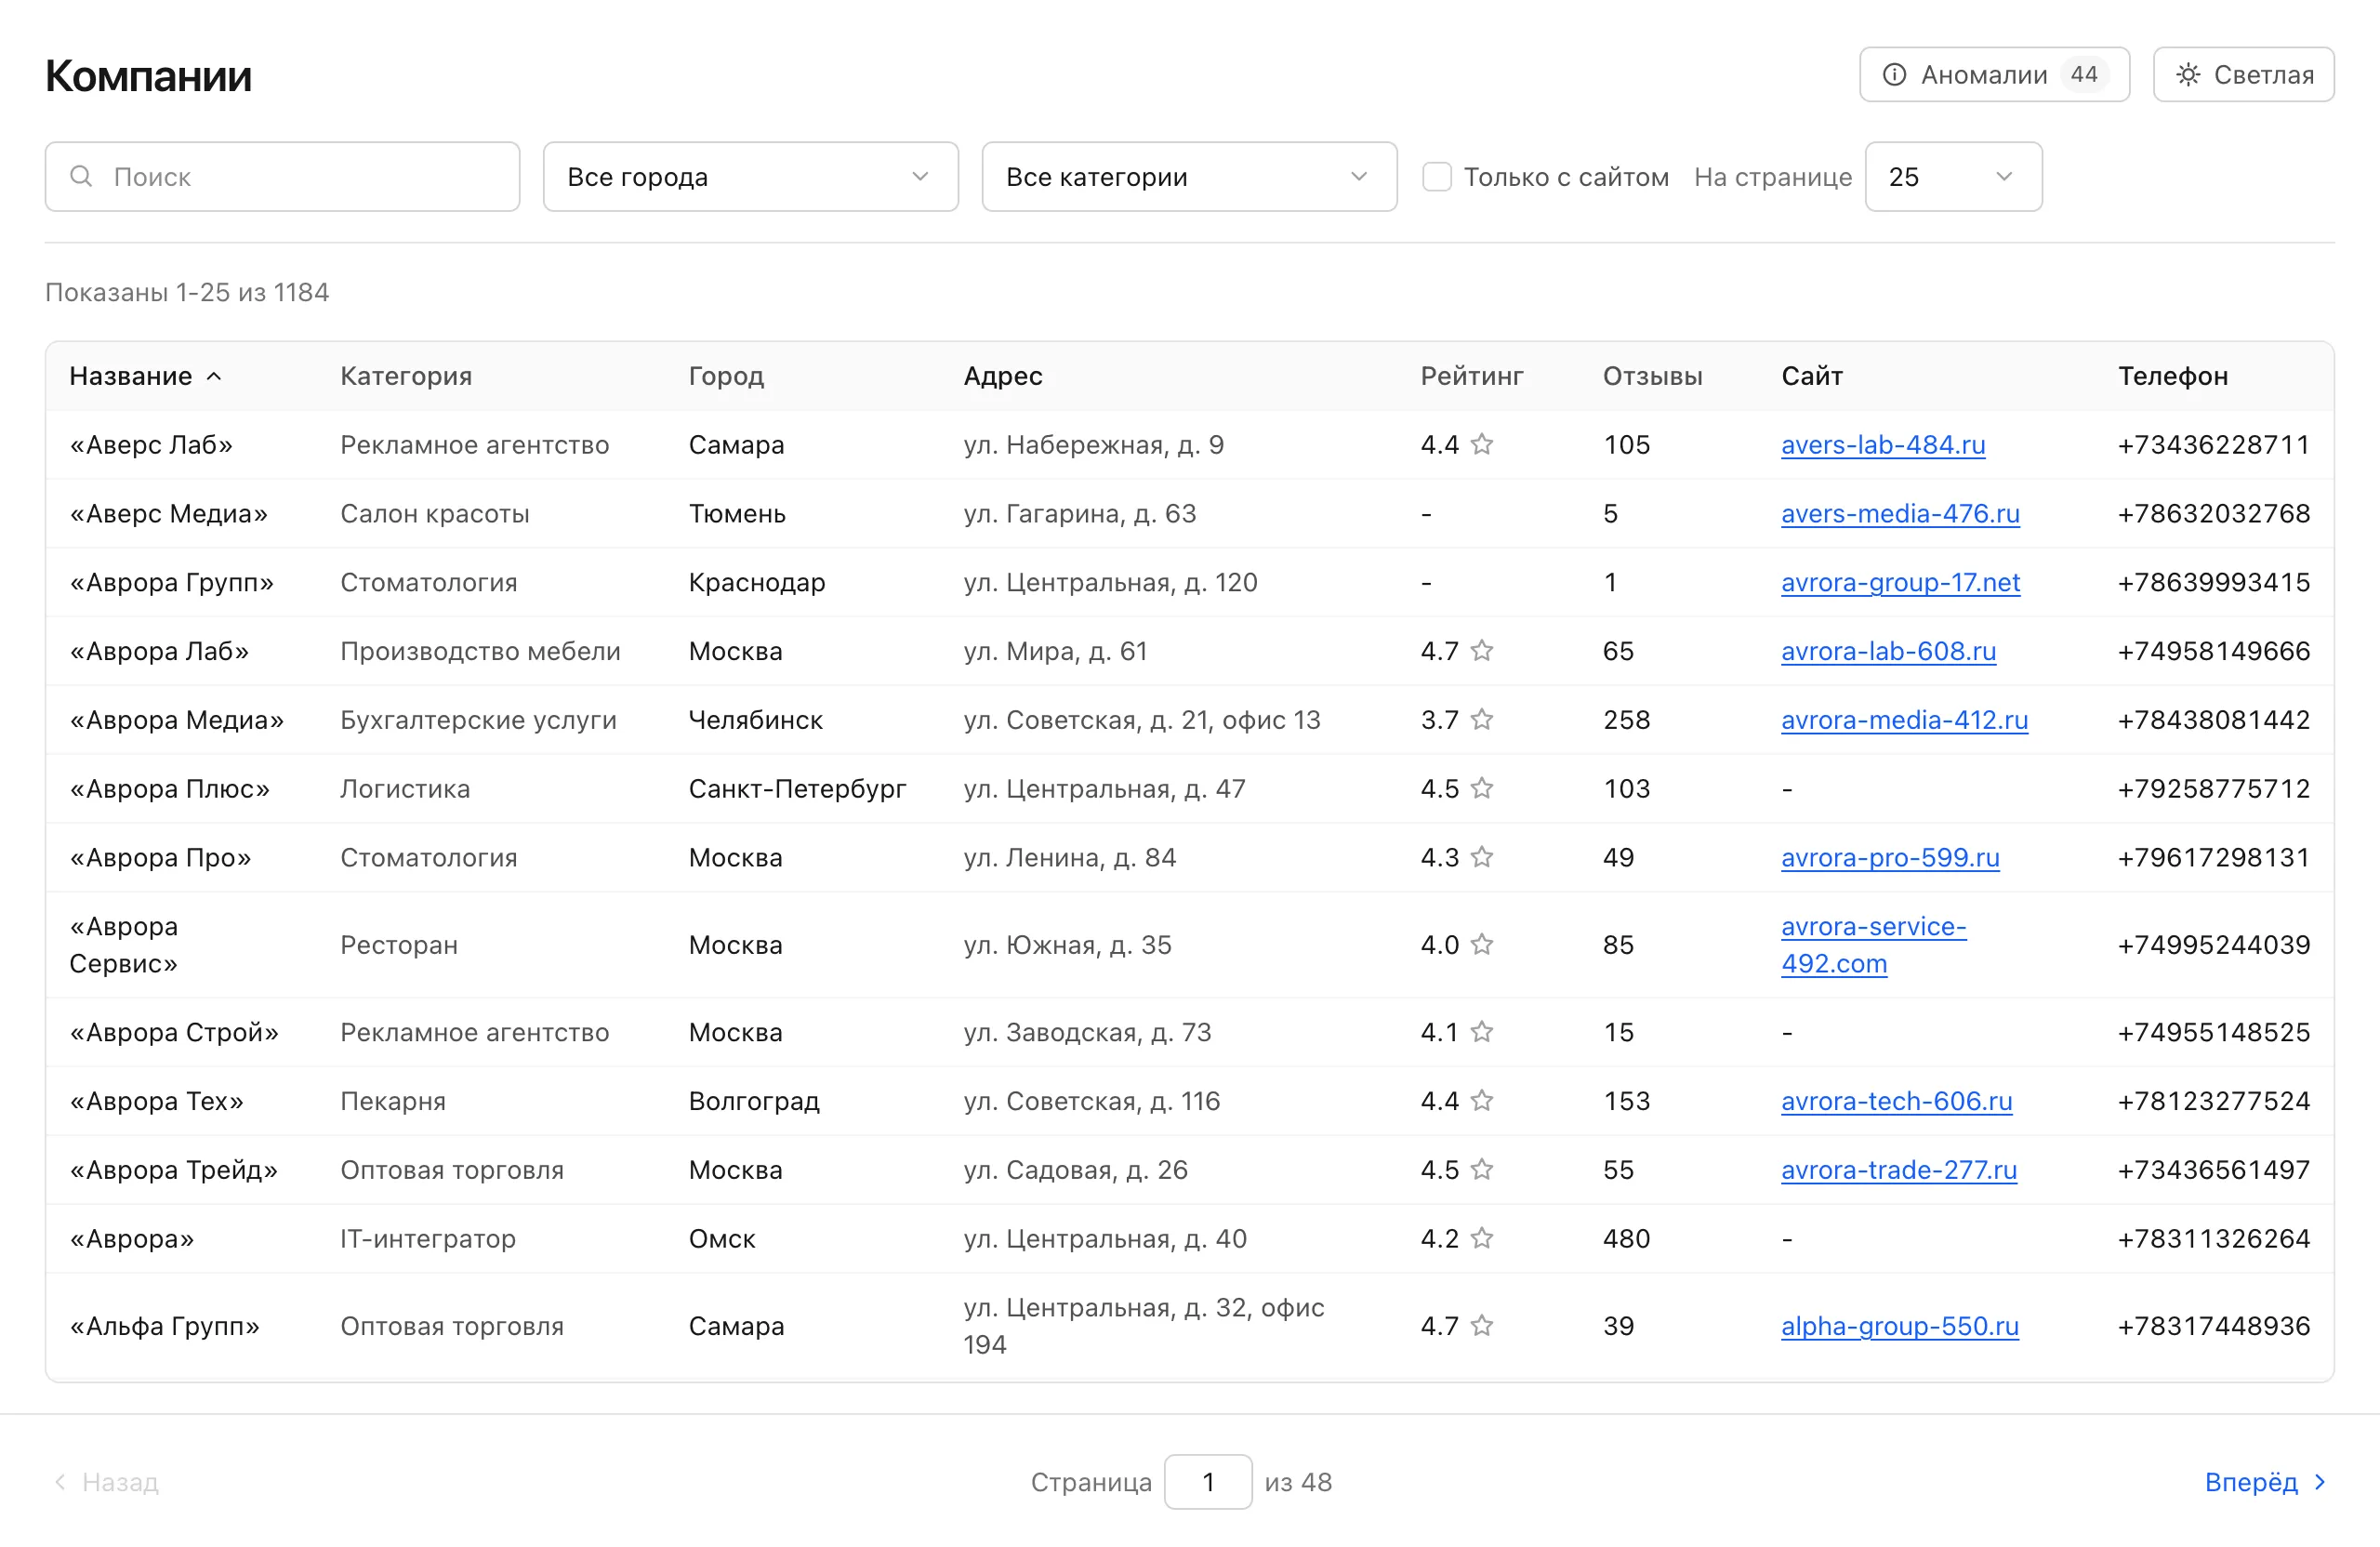Enable the Только с сайтом checkbox
Viewport: 2380px width, 1547px height.
point(1437,177)
